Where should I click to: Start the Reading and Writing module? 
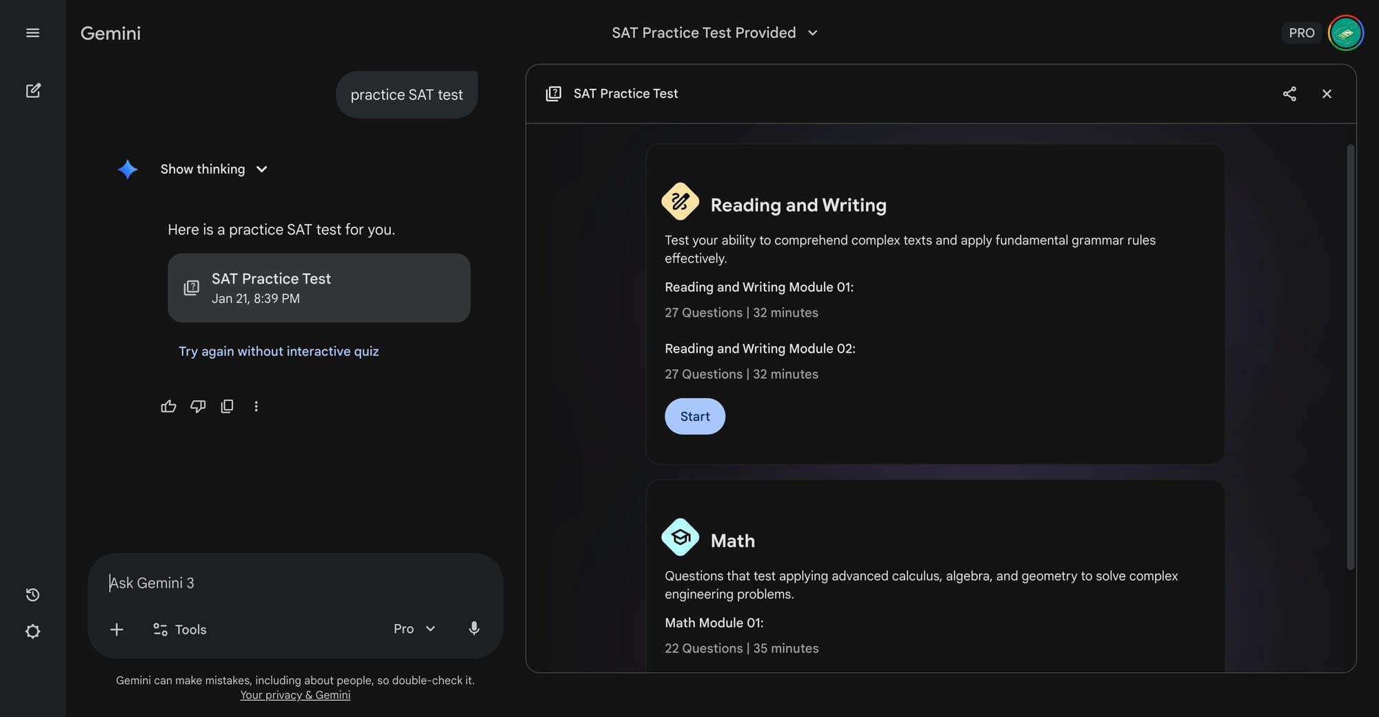(x=694, y=417)
